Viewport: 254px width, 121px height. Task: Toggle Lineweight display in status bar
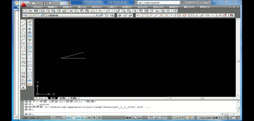coord(94,118)
